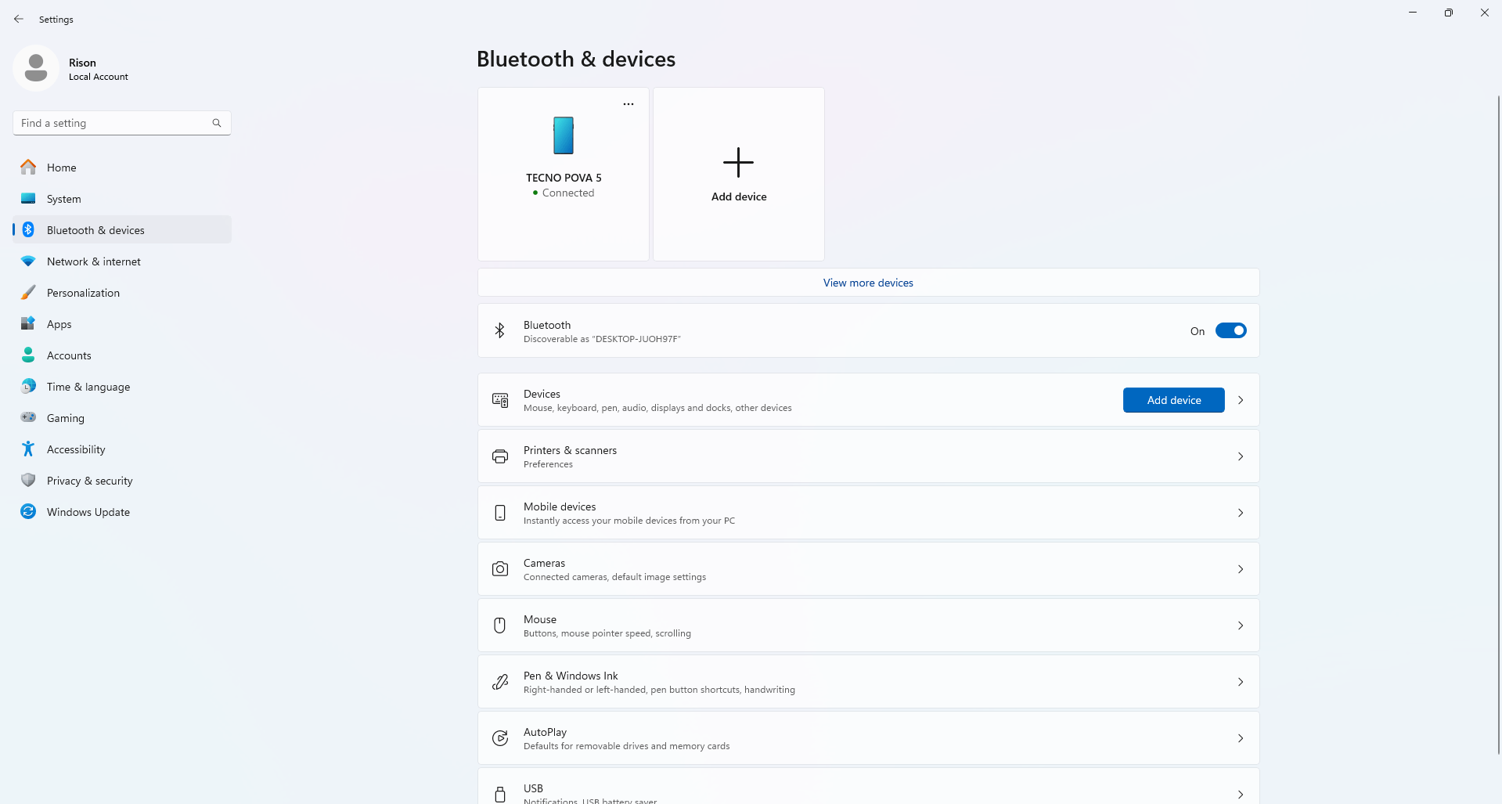Click the System monitor icon
Screen dimensions: 1502x804
pyautogui.click(x=28, y=198)
